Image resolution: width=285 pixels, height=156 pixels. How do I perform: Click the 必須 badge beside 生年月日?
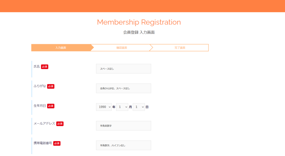click(51, 106)
